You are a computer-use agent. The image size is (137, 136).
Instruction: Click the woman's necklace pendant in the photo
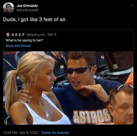coord(47,115)
